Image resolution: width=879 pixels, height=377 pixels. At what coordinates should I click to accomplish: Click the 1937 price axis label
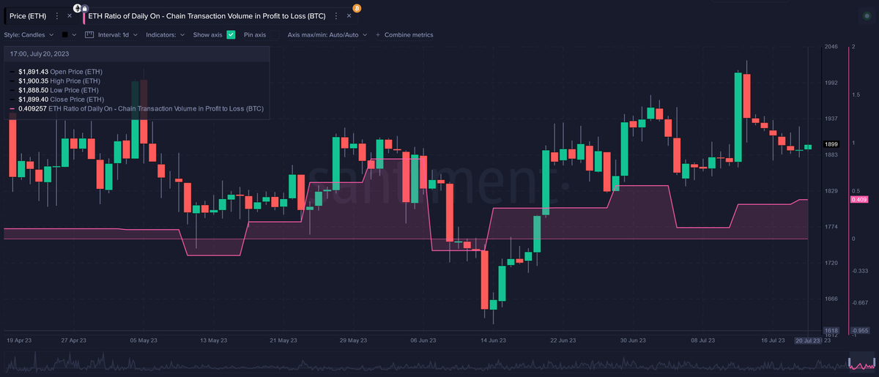[x=831, y=119]
